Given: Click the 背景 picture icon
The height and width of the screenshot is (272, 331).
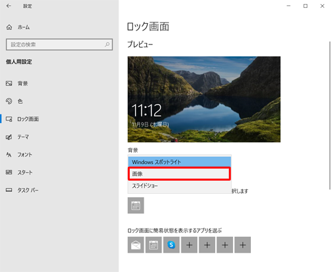Looking at the screenshot, I should click(x=9, y=83).
